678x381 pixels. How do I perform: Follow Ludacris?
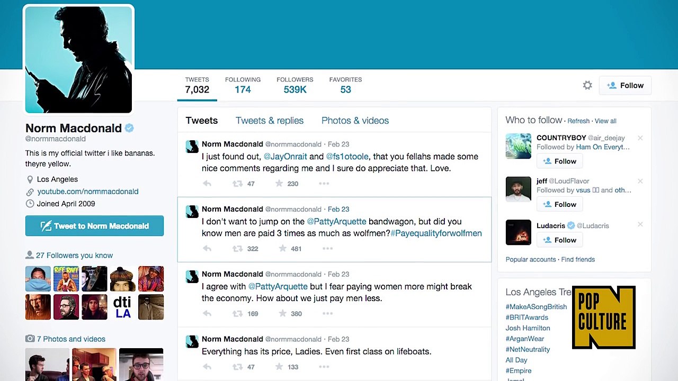559,240
